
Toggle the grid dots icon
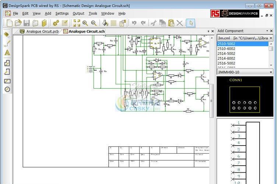point(113,23)
